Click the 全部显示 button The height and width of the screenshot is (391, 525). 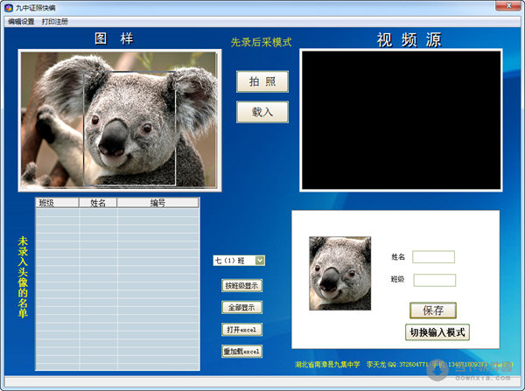point(241,307)
